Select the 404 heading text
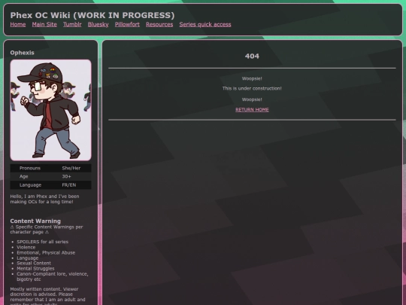 252,56
